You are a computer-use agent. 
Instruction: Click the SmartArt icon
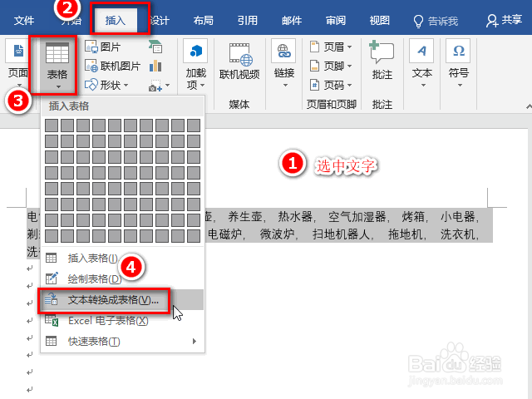155,47
